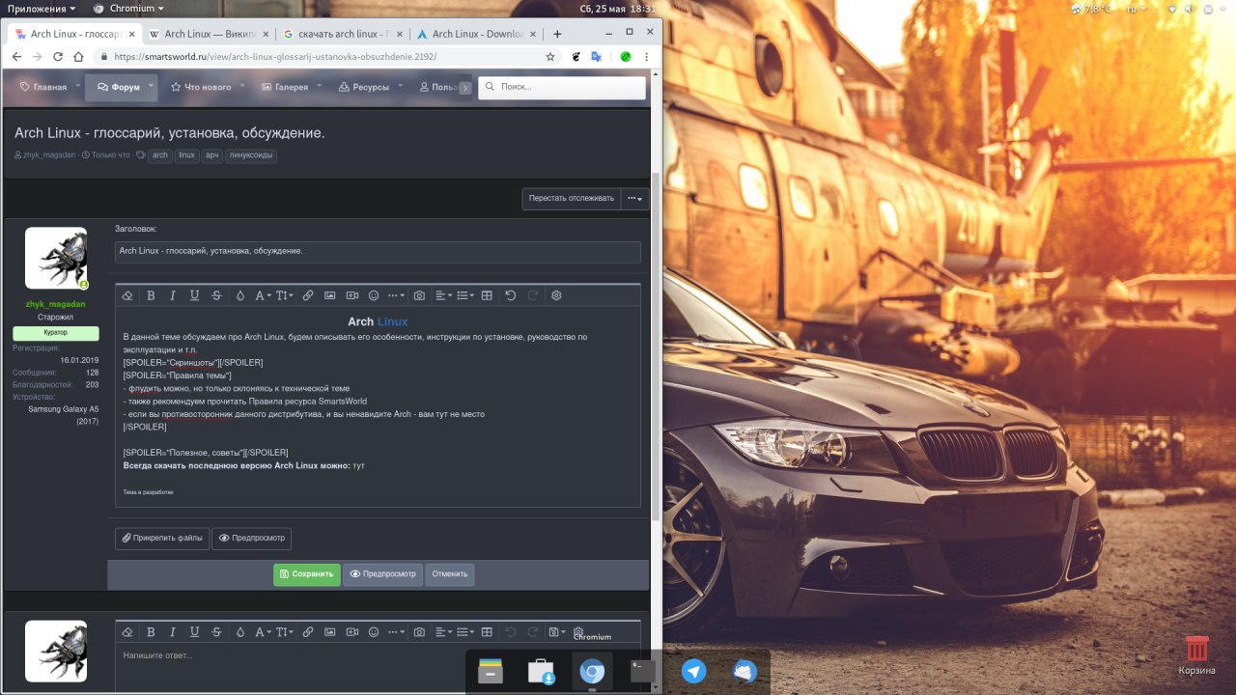
Task: Toggle italic in the post editor
Action: [173, 295]
